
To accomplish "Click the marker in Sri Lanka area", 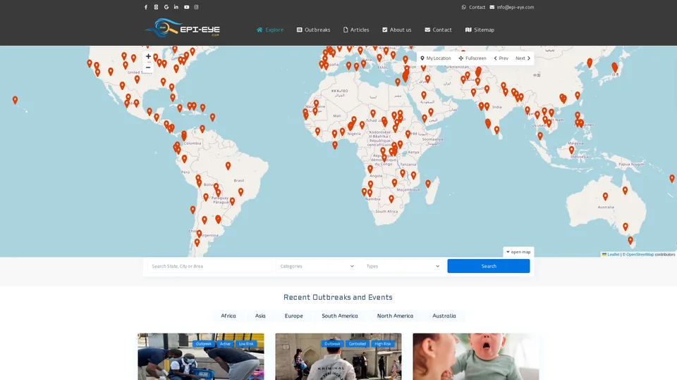I will 497,129.
